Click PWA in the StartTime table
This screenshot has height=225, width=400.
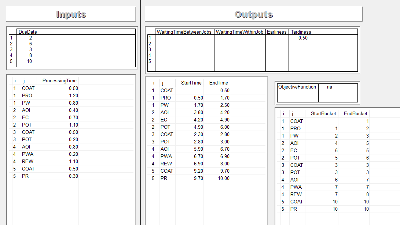pos(166,156)
